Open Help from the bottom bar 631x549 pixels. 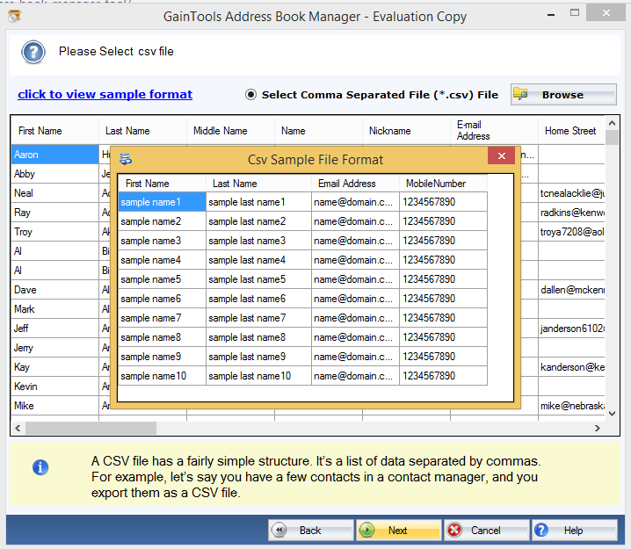coord(575,530)
